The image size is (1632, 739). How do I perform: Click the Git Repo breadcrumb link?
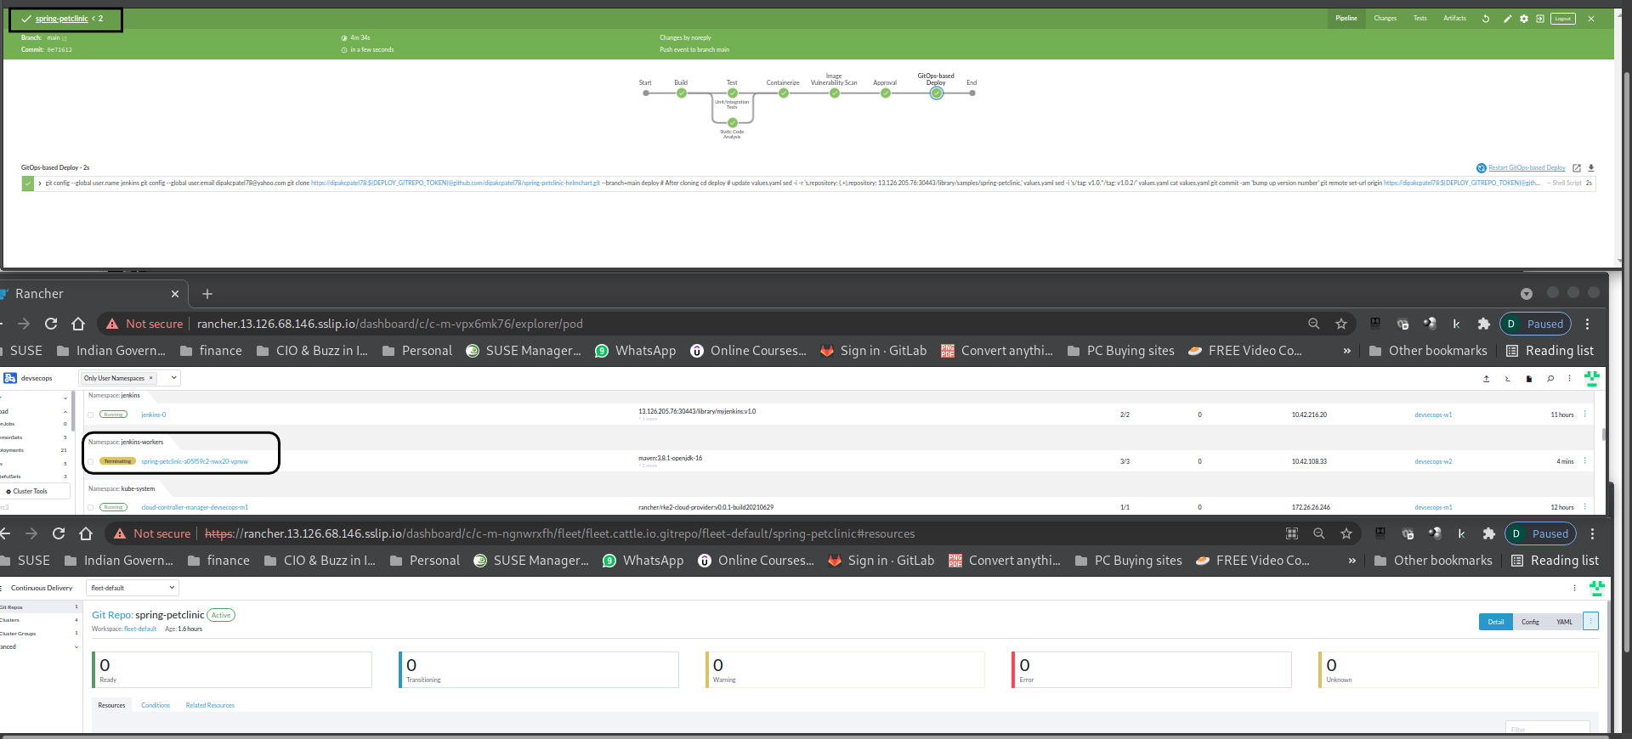pos(111,615)
